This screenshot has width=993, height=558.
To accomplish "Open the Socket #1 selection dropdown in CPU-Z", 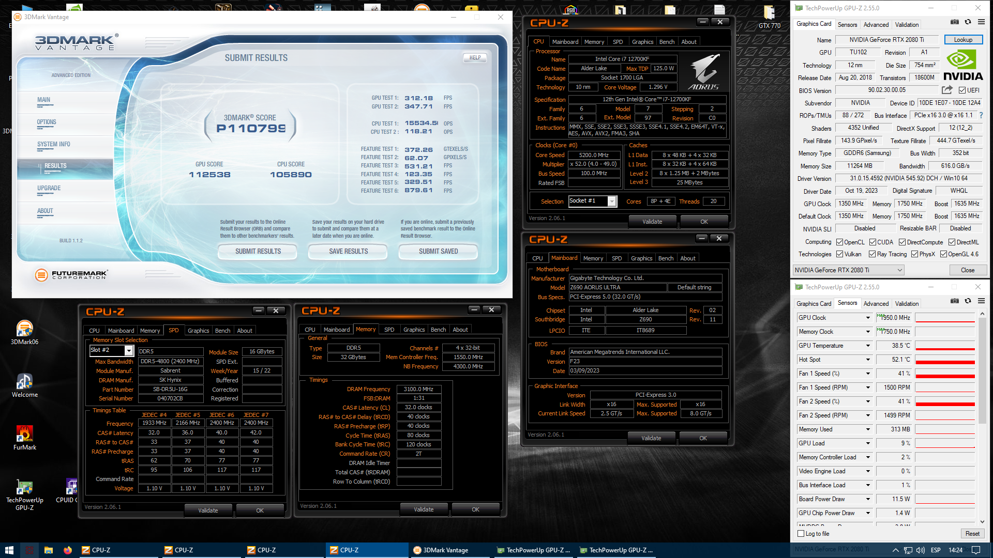I will tap(592, 201).
